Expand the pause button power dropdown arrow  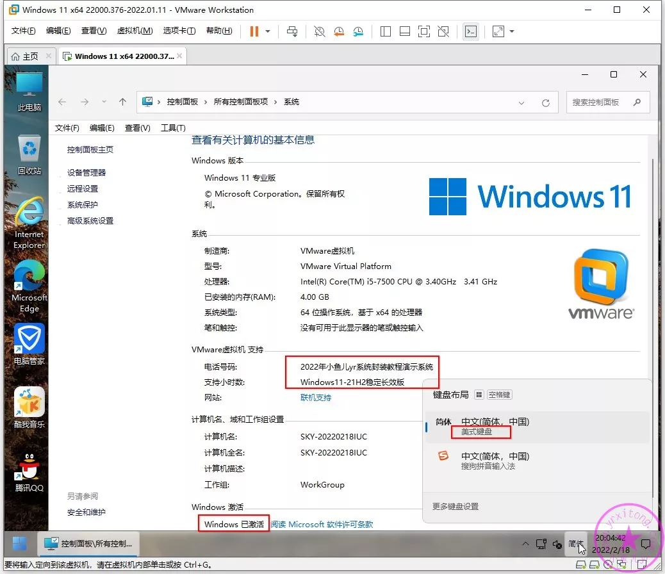(x=268, y=31)
